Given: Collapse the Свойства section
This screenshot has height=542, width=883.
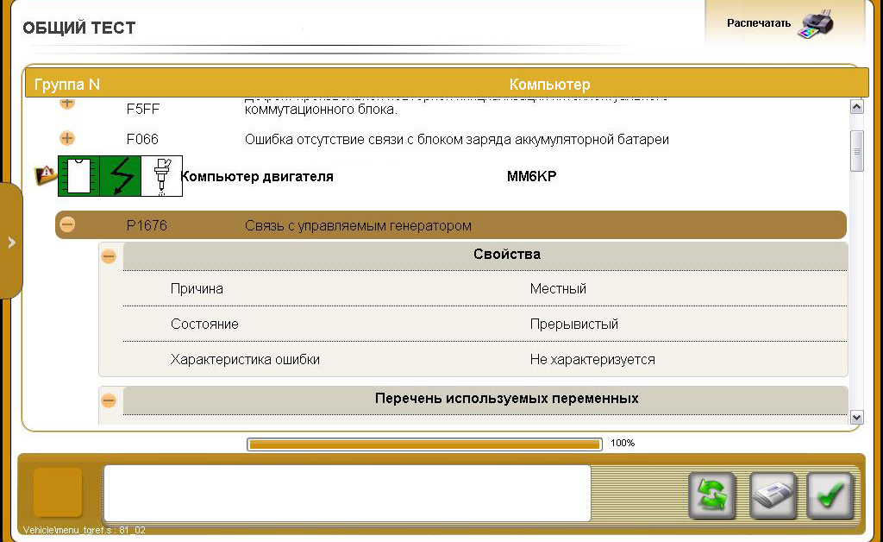Looking at the screenshot, I should 108,255.
